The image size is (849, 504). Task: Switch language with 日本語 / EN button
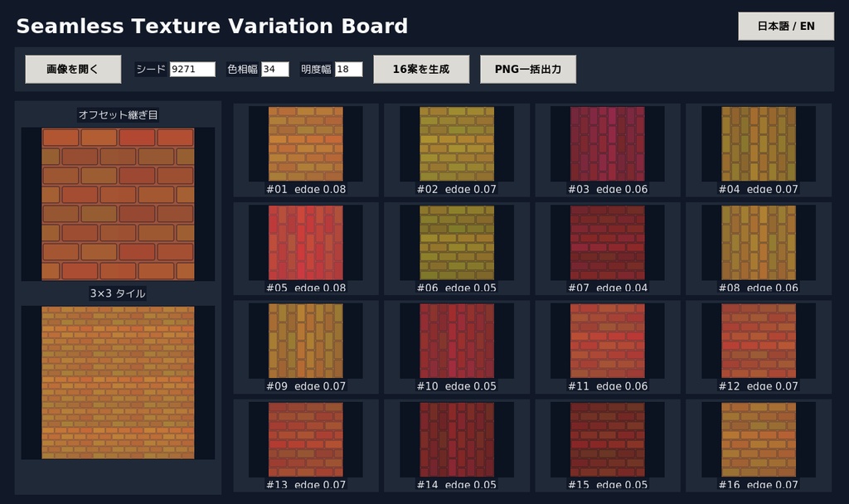click(x=786, y=26)
